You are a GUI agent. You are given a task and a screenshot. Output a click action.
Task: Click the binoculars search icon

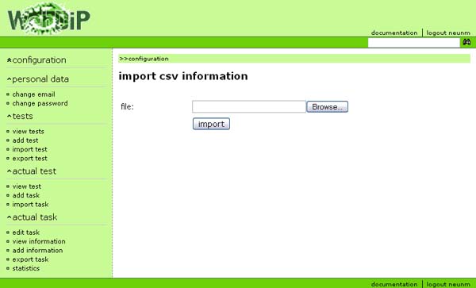(466, 42)
